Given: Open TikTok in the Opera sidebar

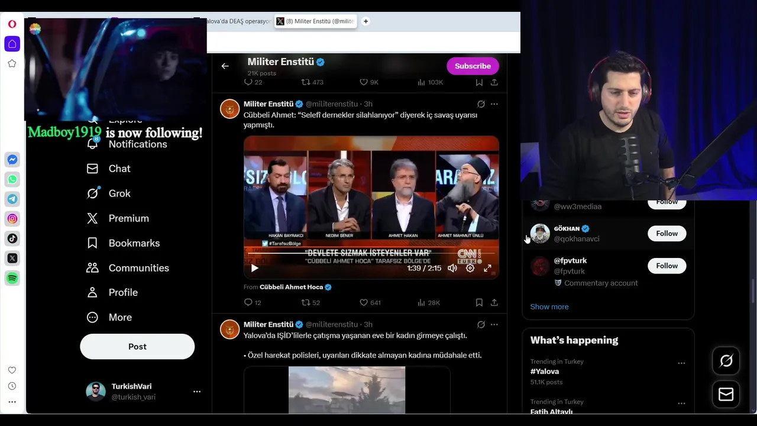Looking at the screenshot, I should 12,238.
